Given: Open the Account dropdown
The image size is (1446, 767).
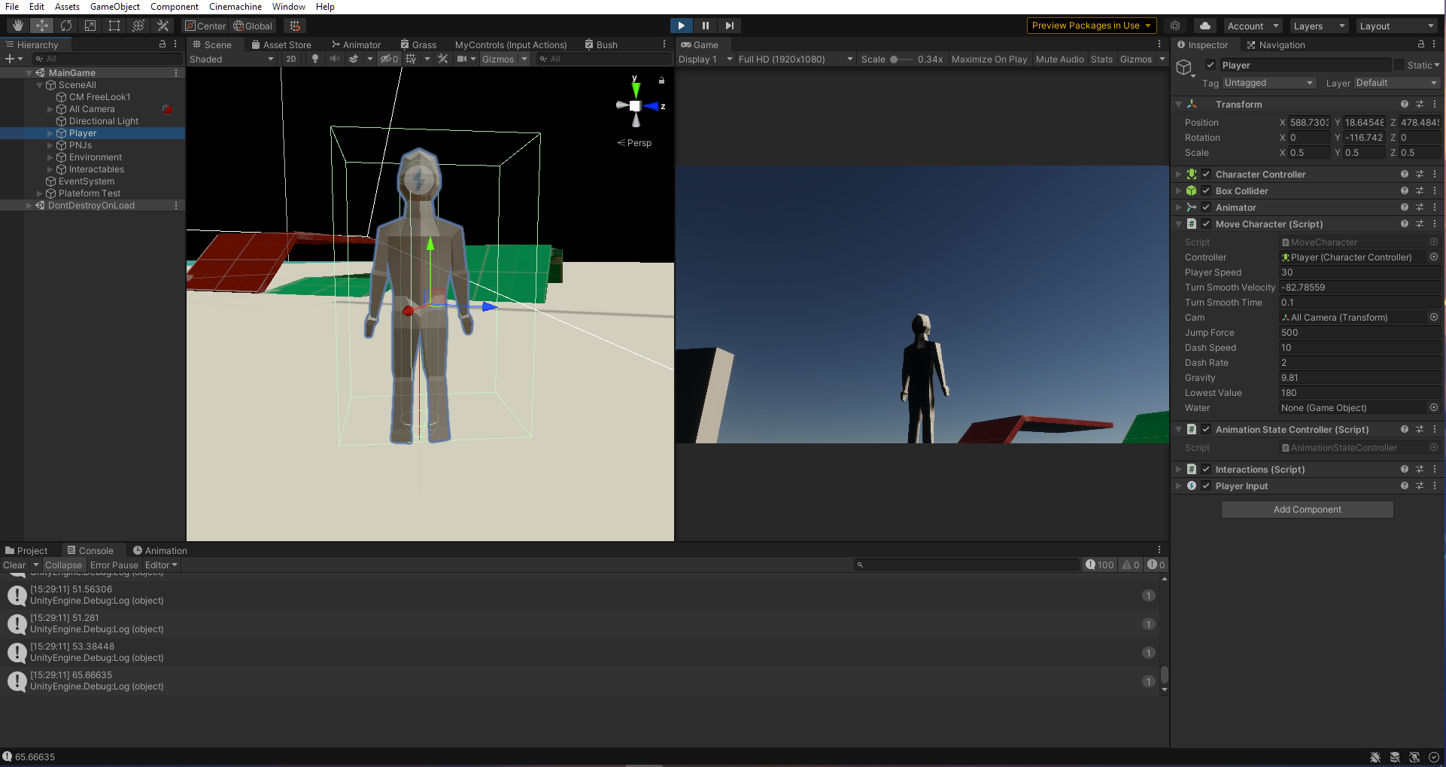Looking at the screenshot, I should (x=1253, y=26).
